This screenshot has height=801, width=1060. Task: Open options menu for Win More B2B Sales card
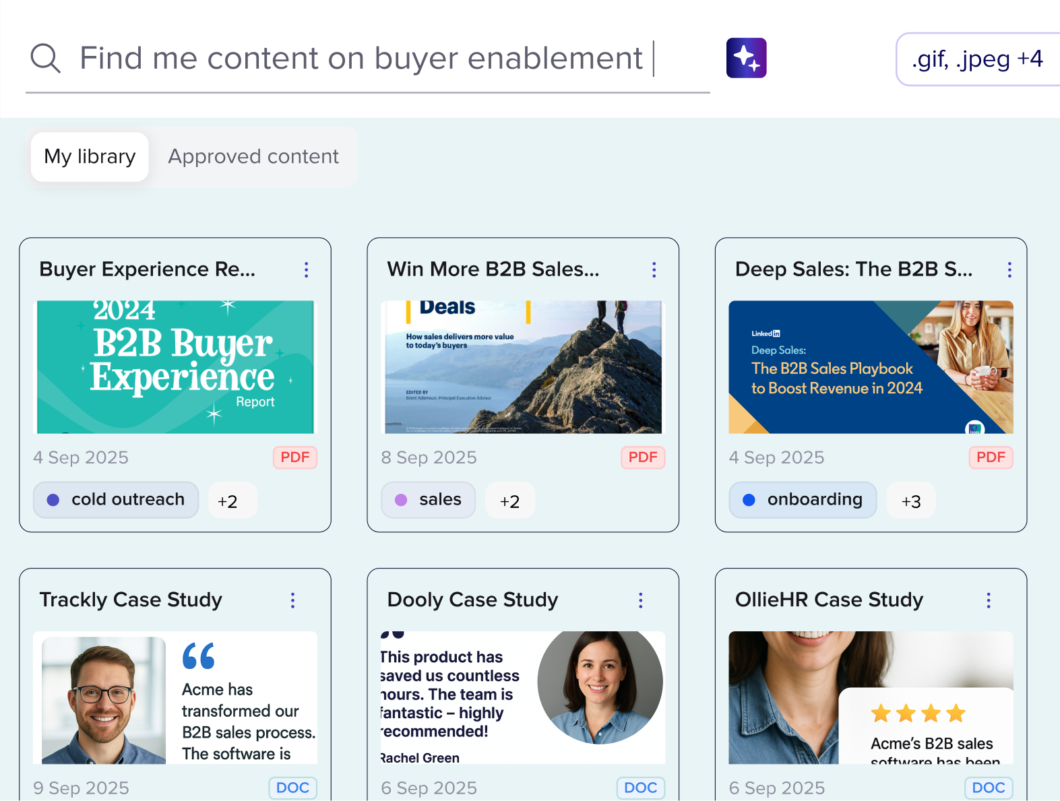pos(654,270)
